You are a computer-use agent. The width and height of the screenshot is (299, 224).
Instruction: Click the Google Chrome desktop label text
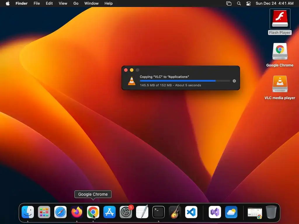tap(280, 65)
